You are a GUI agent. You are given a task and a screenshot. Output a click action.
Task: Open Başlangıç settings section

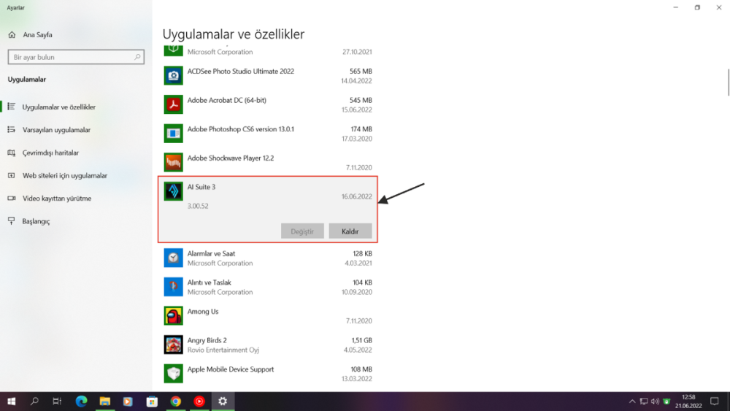[76, 221]
